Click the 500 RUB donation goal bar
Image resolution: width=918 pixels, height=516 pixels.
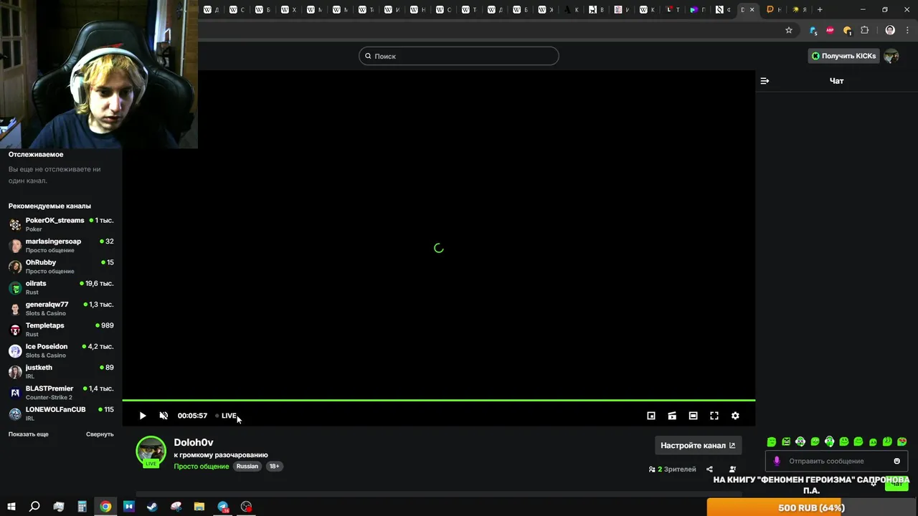pos(812,507)
